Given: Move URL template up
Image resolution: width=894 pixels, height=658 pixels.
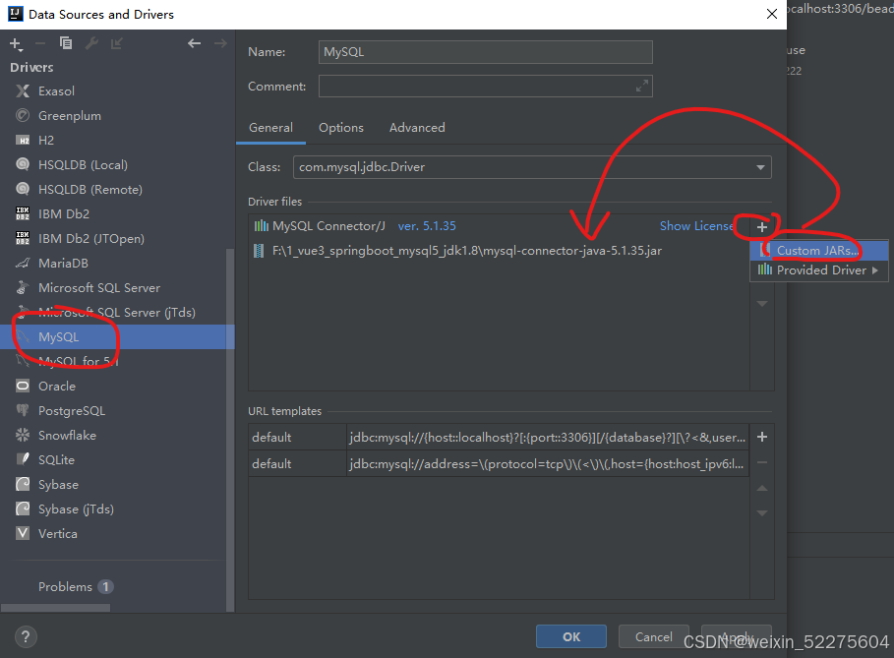Looking at the screenshot, I should tap(762, 488).
